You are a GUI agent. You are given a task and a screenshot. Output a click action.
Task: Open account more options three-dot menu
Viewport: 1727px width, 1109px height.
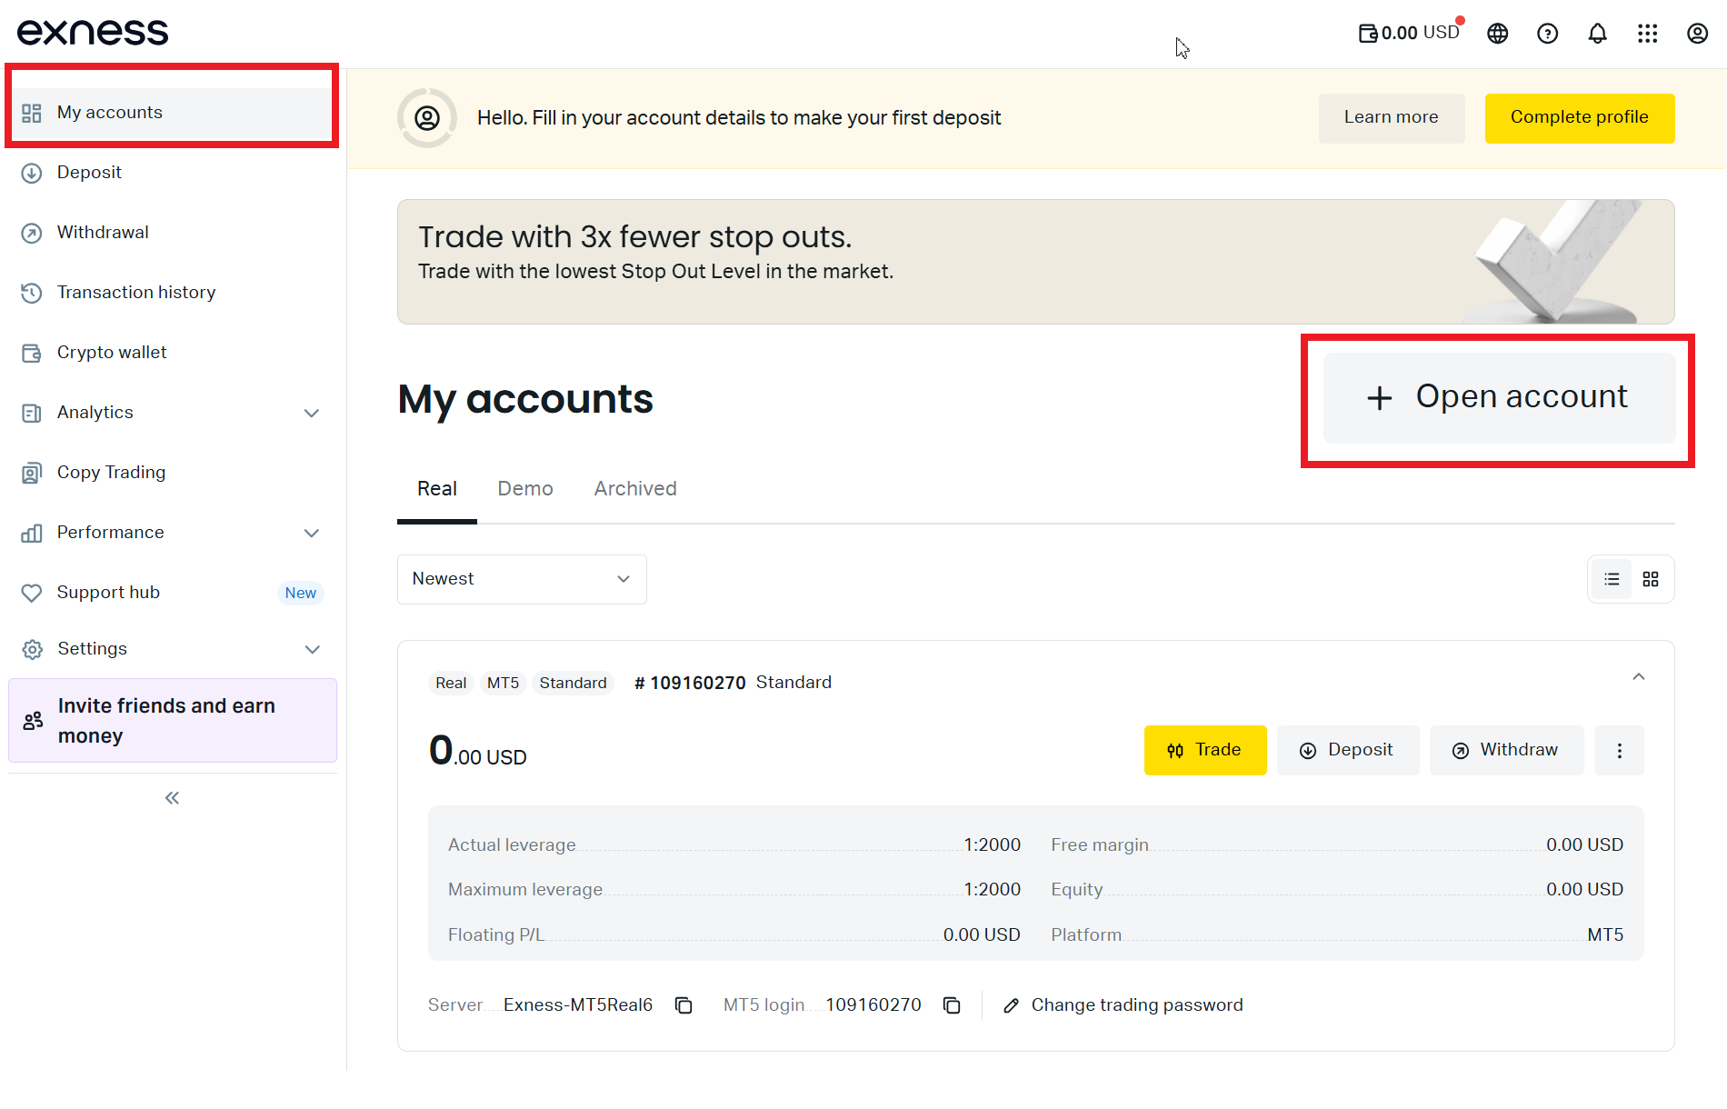(x=1619, y=751)
